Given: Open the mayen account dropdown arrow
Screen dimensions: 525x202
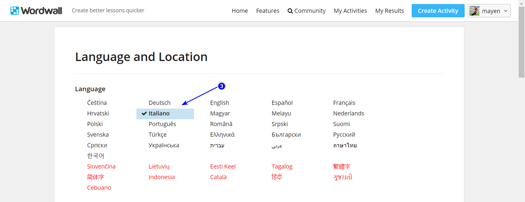Looking at the screenshot, I should pos(506,11).
